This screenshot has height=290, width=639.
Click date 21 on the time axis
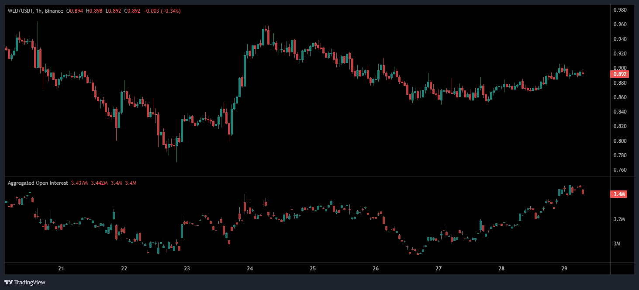pos(61,269)
